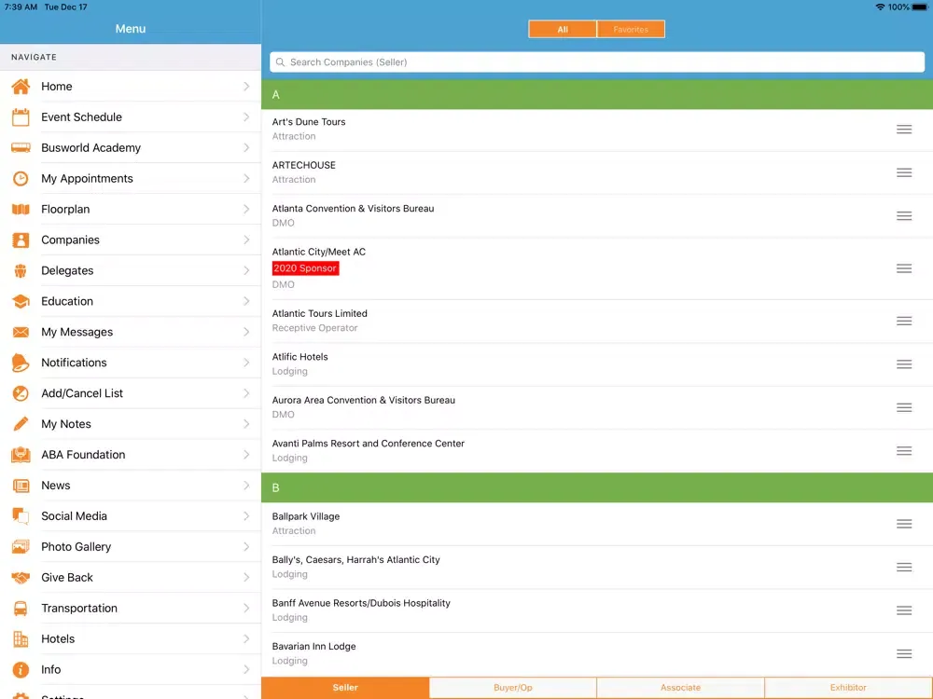
Task: Tap the handle icon for Bavarian Inn Lodge
Action: point(904,654)
